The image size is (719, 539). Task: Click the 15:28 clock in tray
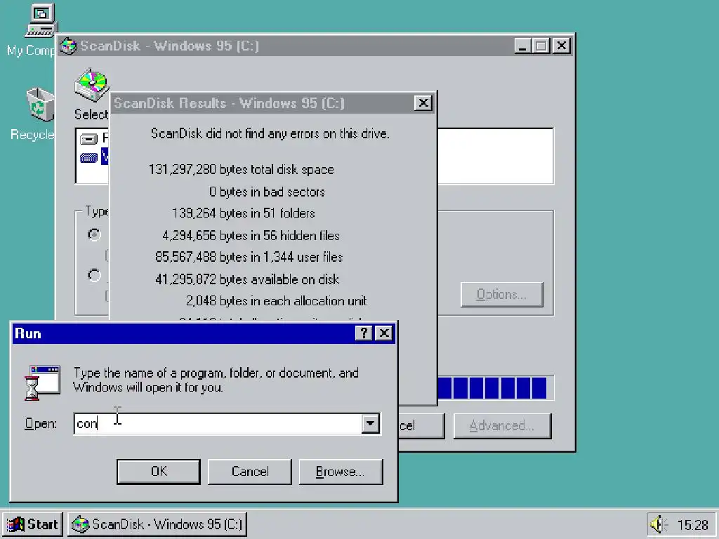(693, 525)
